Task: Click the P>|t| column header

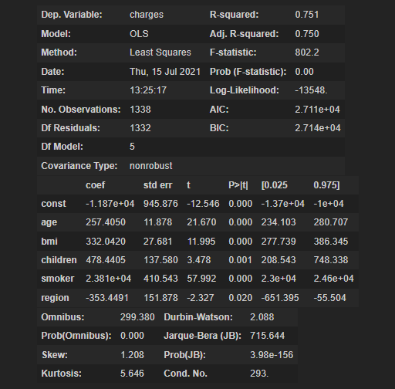Action: (x=238, y=185)
